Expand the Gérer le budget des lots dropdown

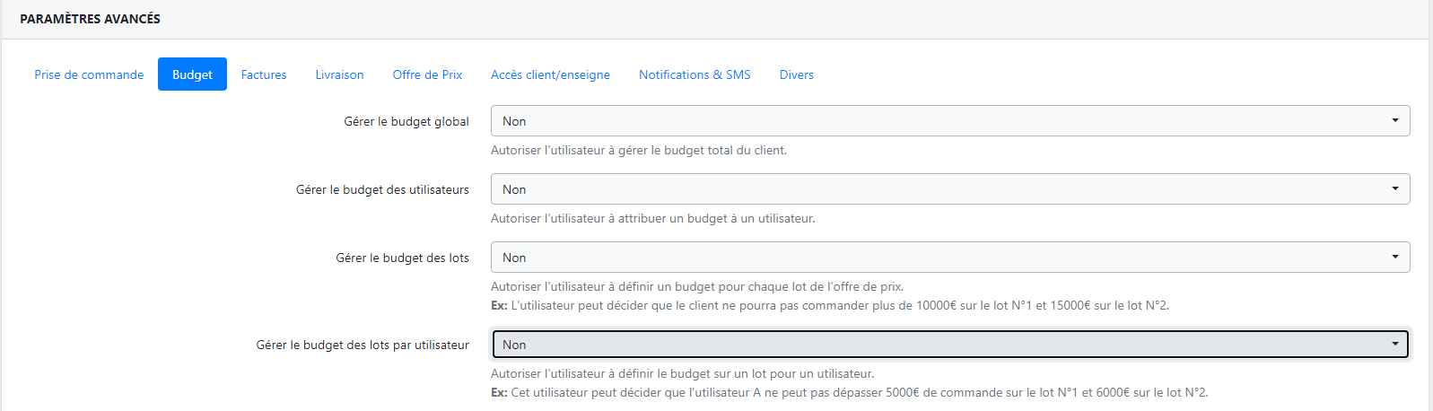(x=949, y=258)
